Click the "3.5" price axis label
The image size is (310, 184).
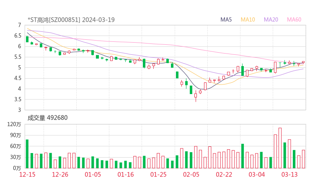coord(18,99)
